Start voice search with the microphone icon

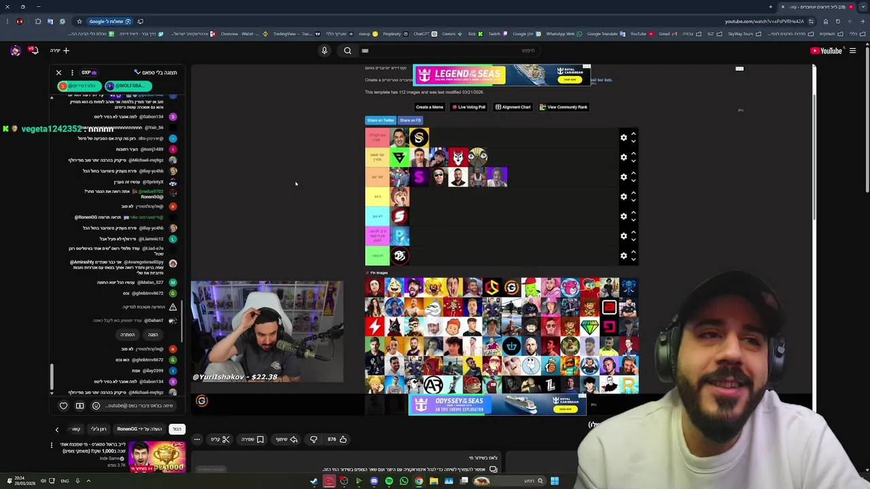coord(324,50)
